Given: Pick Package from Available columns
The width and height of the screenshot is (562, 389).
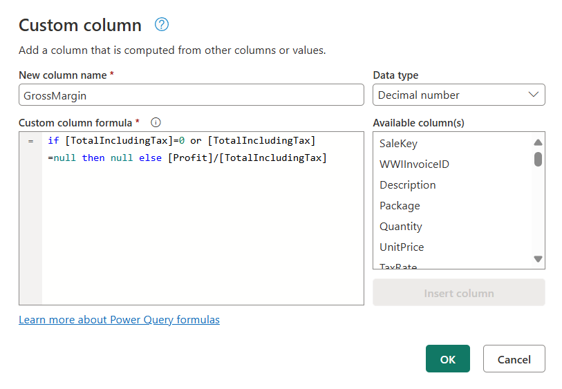Looking at the screenshot, I should (x=400, y=206).
